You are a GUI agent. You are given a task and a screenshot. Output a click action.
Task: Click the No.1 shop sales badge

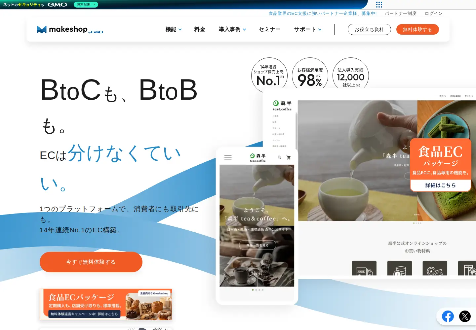click(x=269, y=76)
